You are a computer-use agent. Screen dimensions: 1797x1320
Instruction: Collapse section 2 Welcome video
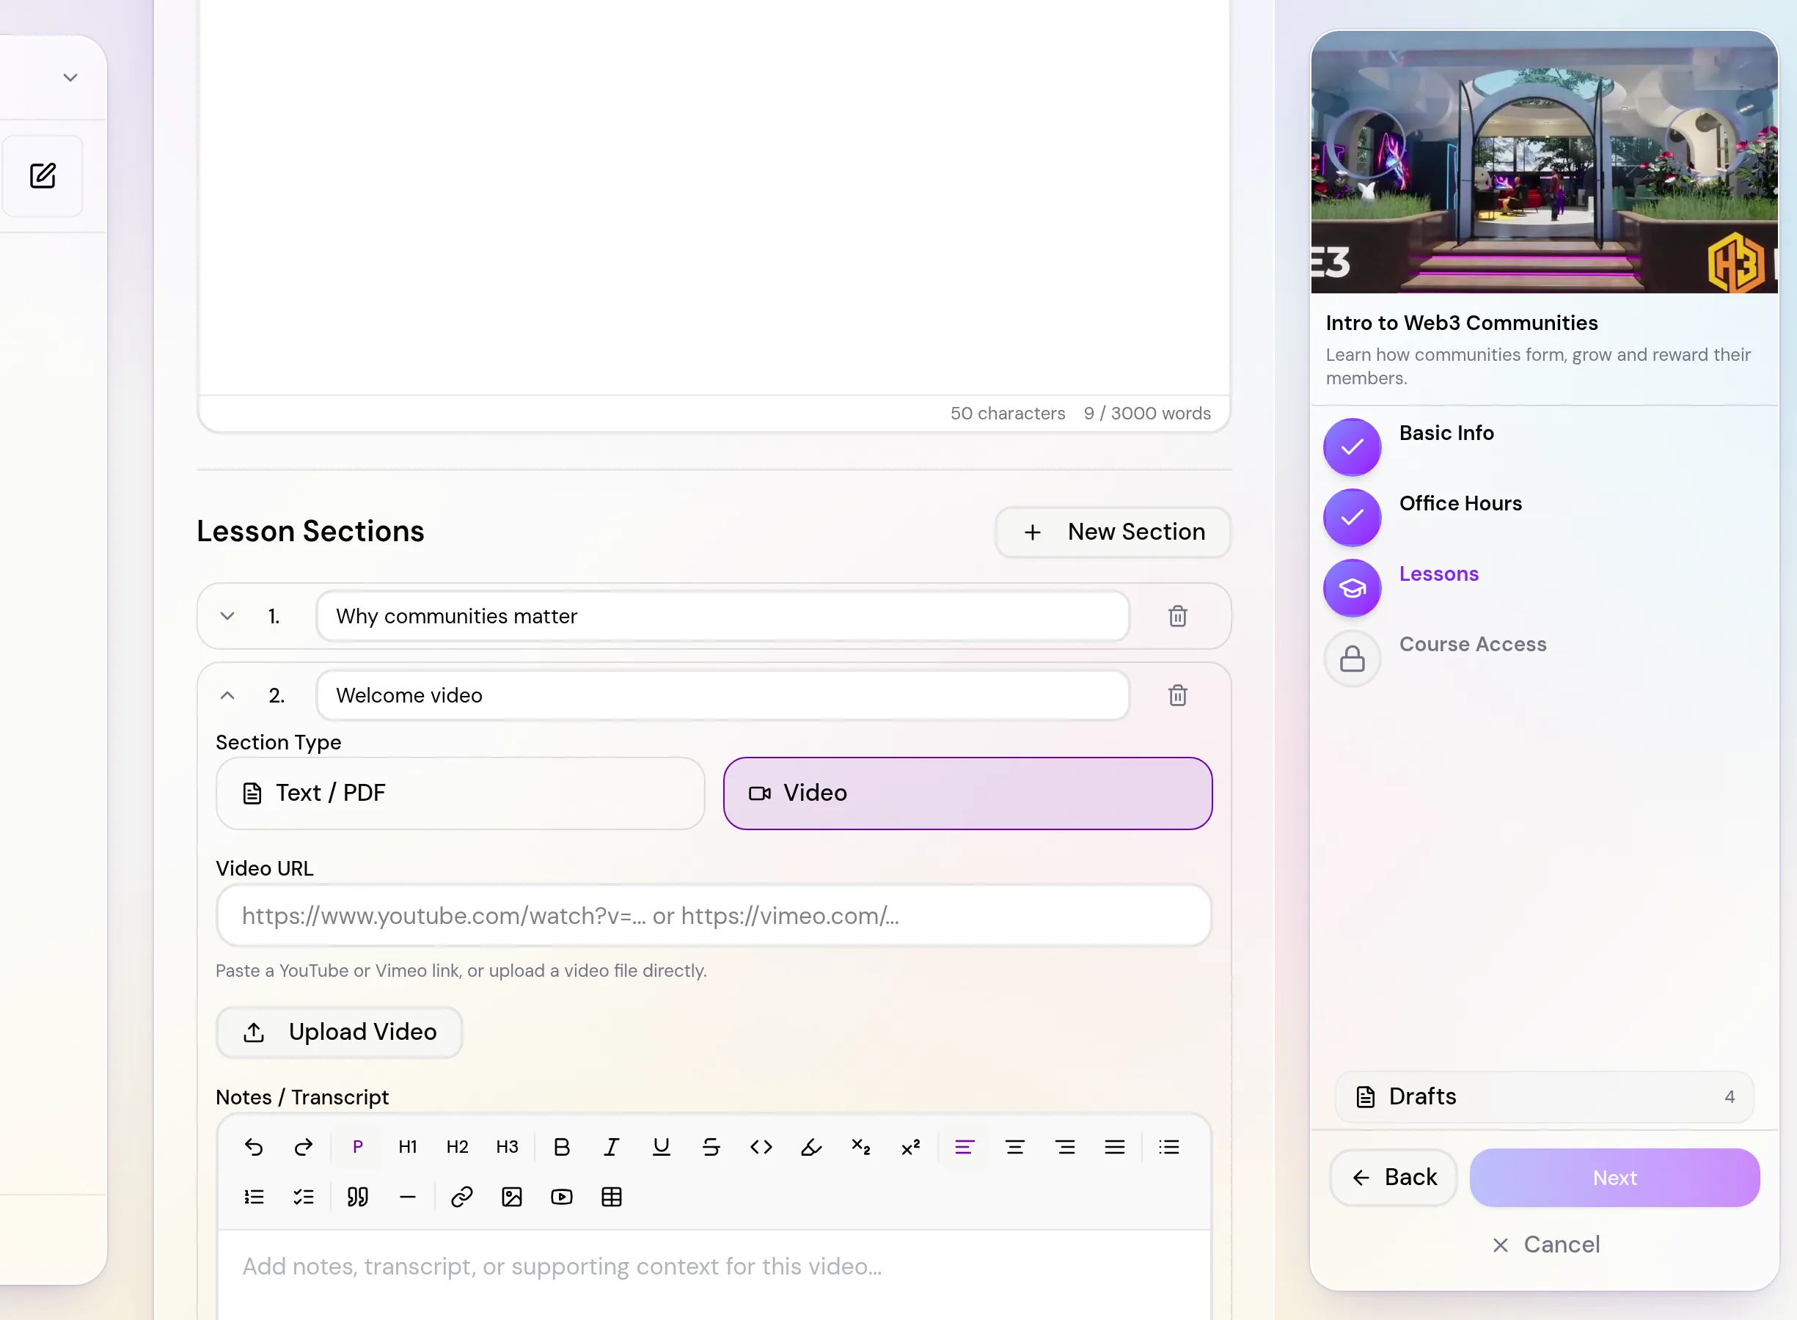pos(227,695)
